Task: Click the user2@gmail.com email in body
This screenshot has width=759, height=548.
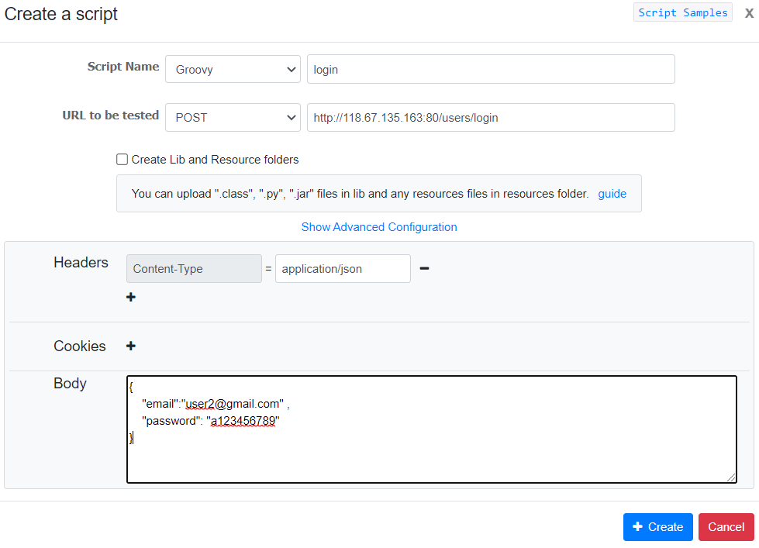Action: 233,404
